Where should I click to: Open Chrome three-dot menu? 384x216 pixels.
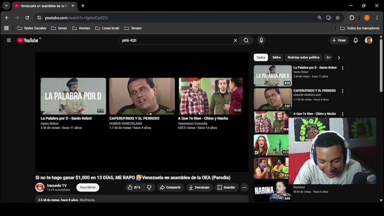click(x=377, y=18)
